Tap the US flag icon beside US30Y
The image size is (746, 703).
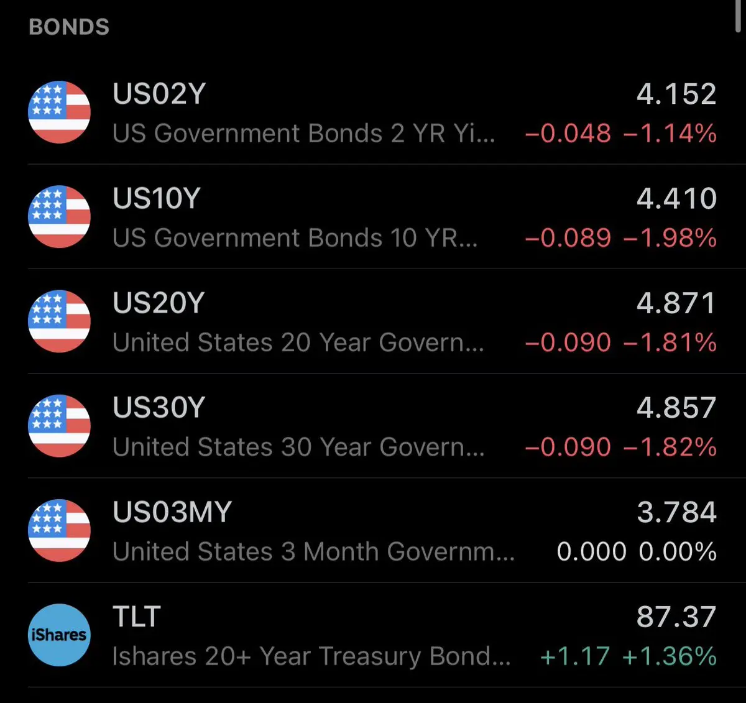pos(59,426)
